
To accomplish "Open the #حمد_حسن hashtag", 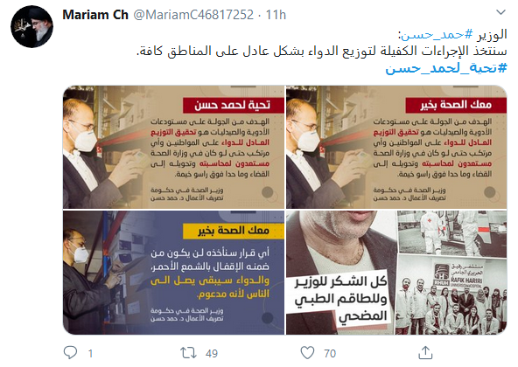I will point(437,34).
